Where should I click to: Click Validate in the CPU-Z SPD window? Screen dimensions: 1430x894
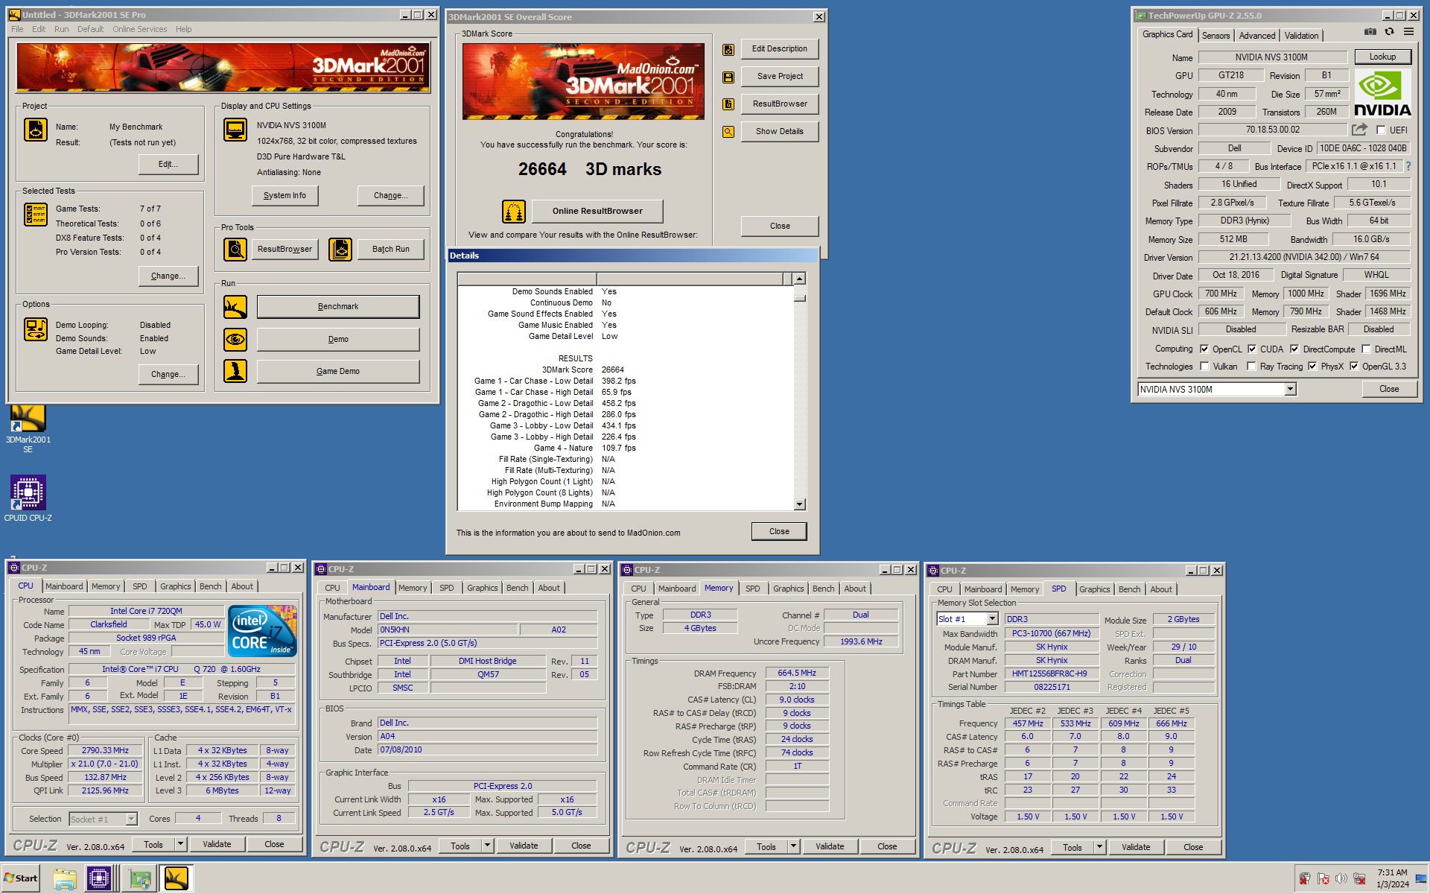1136,847
